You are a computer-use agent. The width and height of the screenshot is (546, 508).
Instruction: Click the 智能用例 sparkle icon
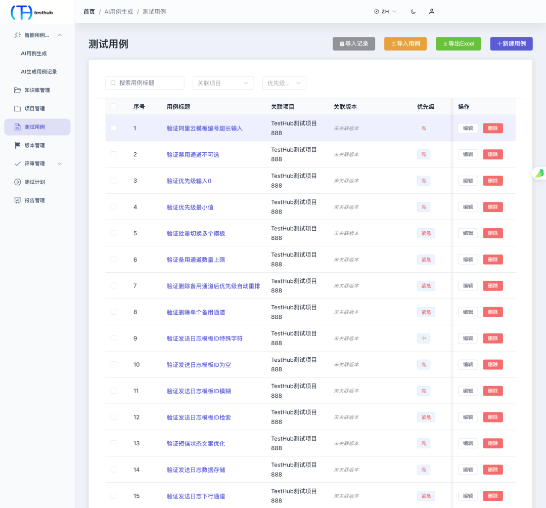17,35
